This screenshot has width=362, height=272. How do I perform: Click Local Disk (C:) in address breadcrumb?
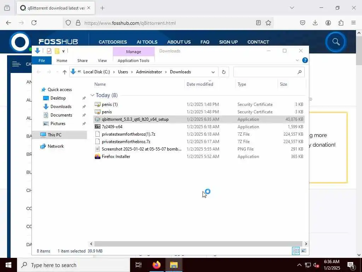tap(97, 72)
